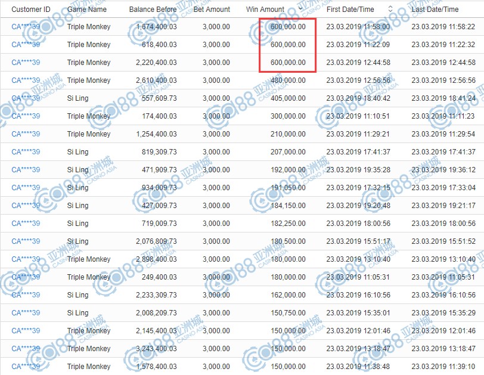This screenshot has height=375, width=484.
Task: Open customer link in 2,610,400.03 balance row
Action: pyautogui.click(x=26, y=80)
